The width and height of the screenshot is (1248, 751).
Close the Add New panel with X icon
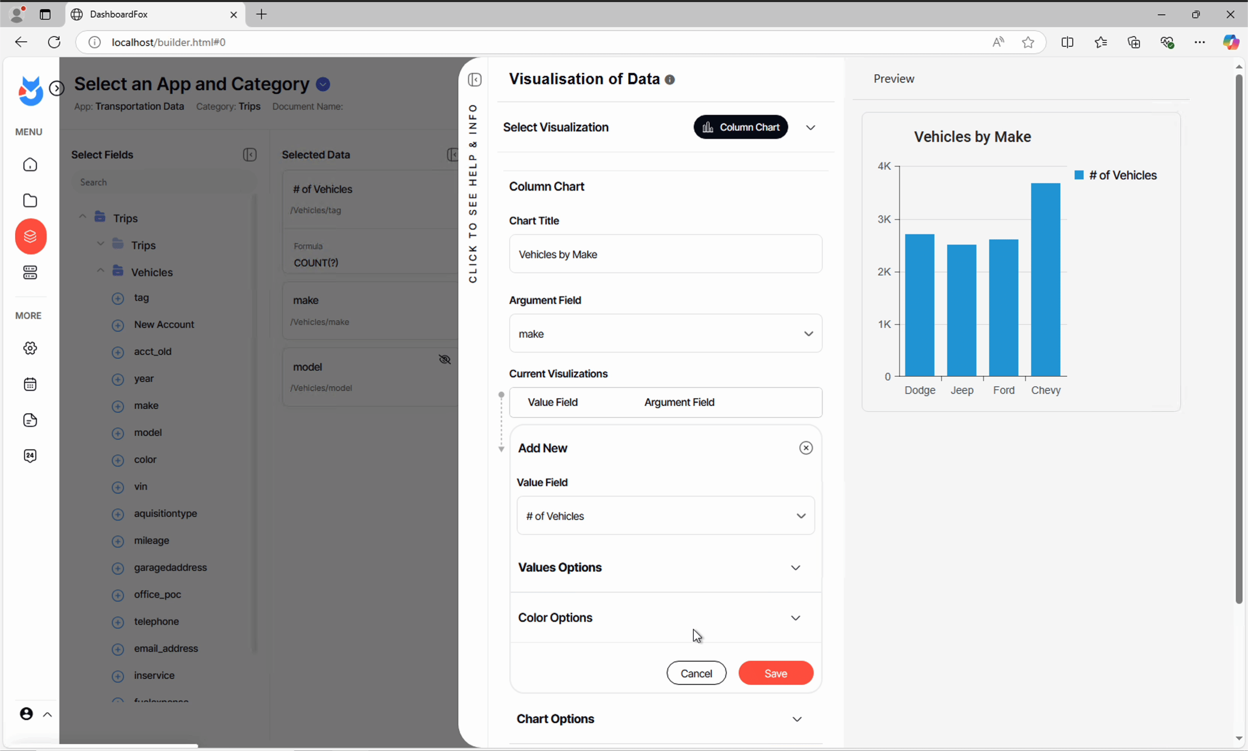pos(806,448)
